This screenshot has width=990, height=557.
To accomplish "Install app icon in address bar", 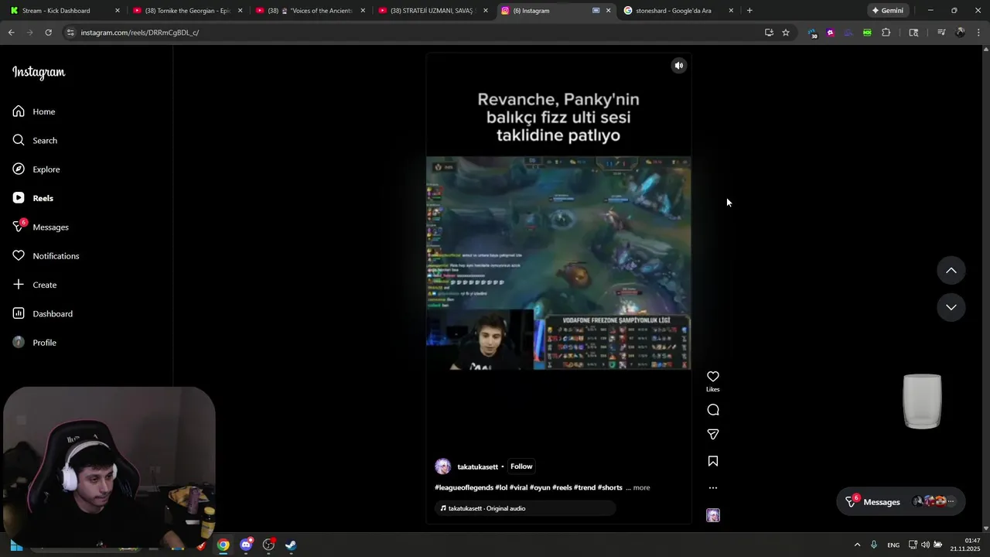I will click(769, 32).
